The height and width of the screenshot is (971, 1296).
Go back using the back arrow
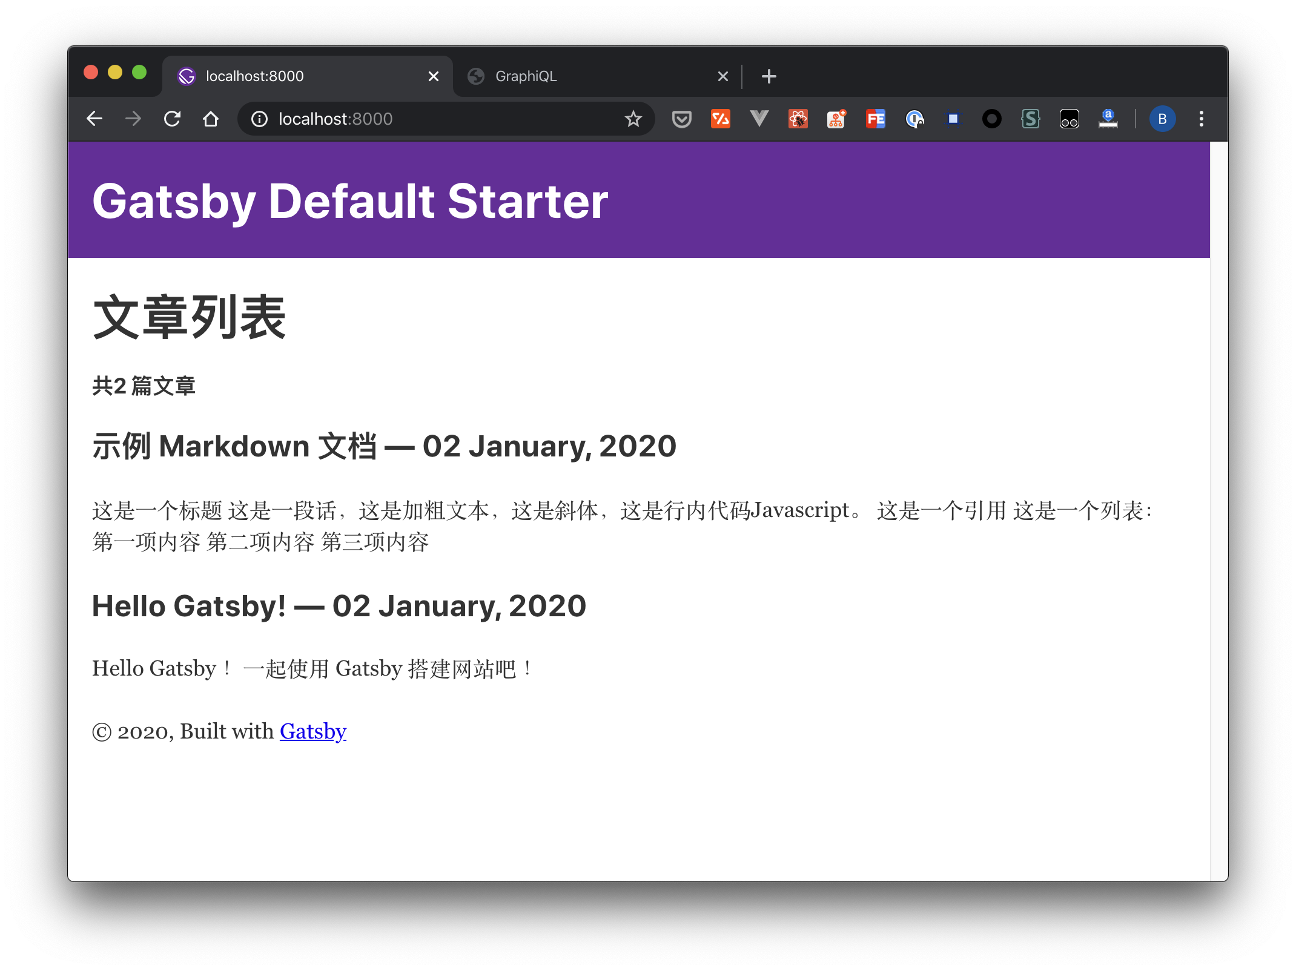click(94, 119)
